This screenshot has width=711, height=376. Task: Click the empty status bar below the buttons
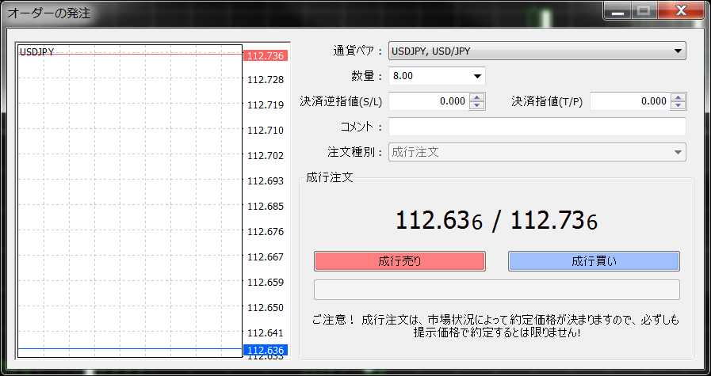point(496,290)
